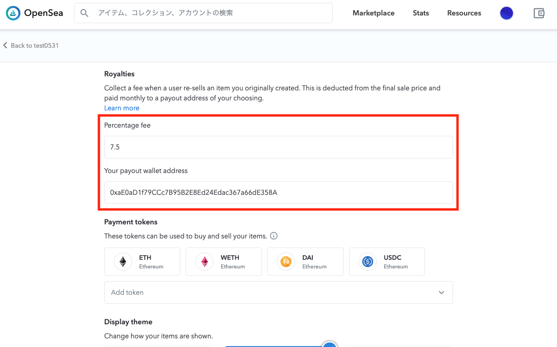This screenshot has width=557, height=347.
Task: Focus the payout wallet address field
Action: pyautogui.click(x=279, y=193)
